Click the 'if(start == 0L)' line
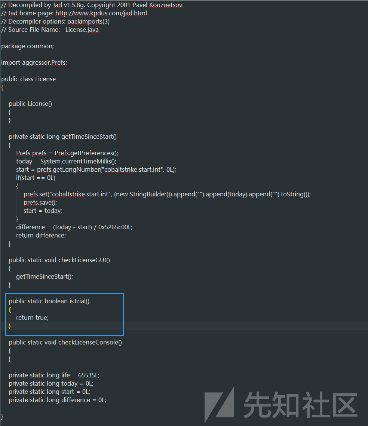 [36, 178]
